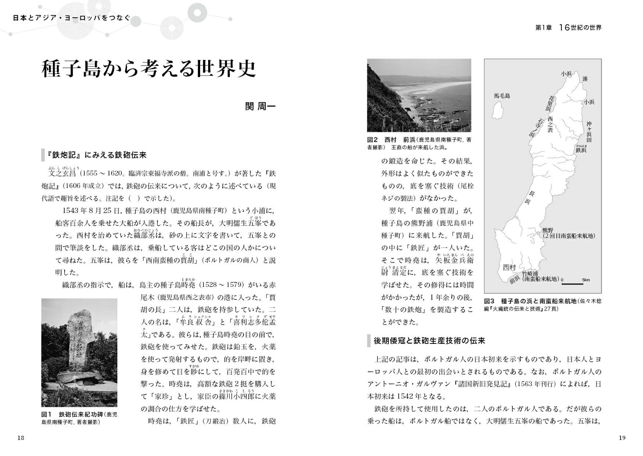Click the caption 図1 鉄砲伝来紀功碑

(79, 418)
